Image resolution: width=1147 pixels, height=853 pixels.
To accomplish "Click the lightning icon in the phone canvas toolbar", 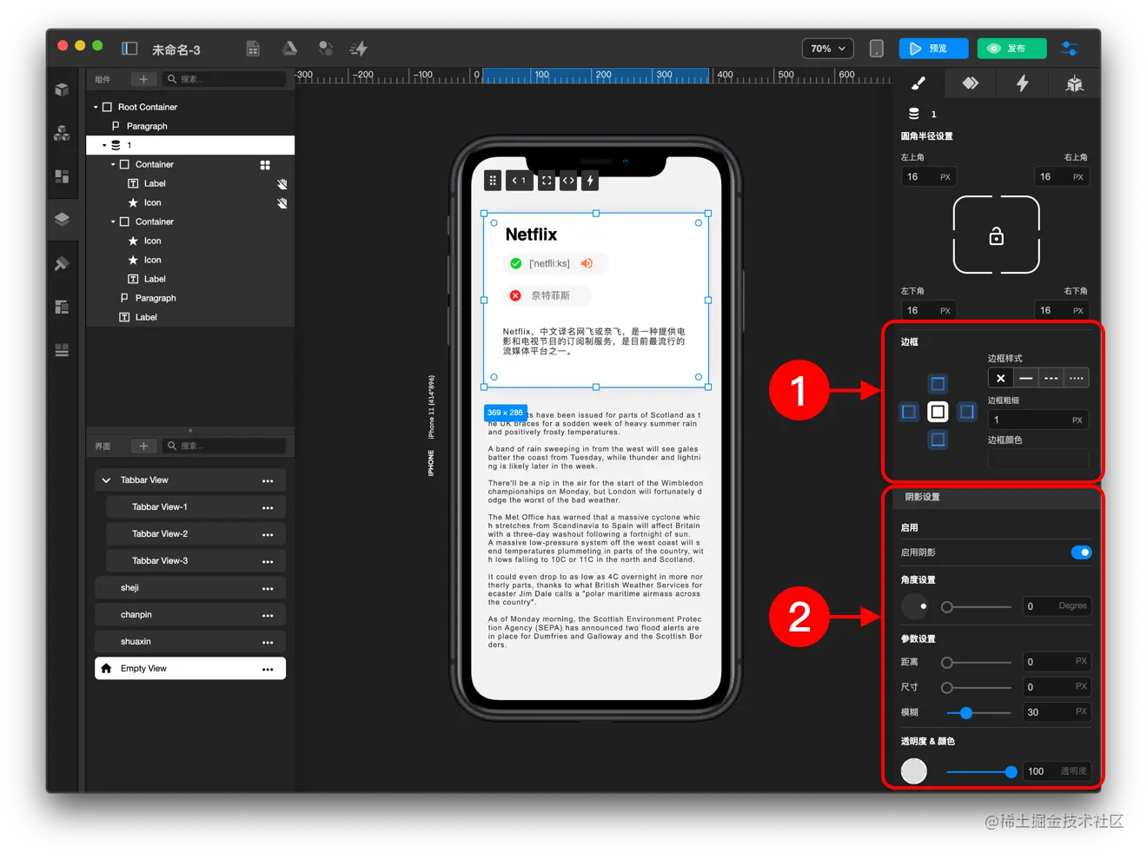I will click(x=590, y=181).
